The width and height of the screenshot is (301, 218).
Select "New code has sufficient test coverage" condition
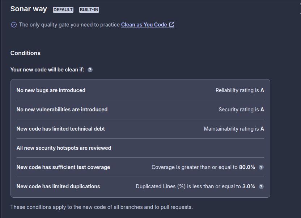tap(63, 167)
